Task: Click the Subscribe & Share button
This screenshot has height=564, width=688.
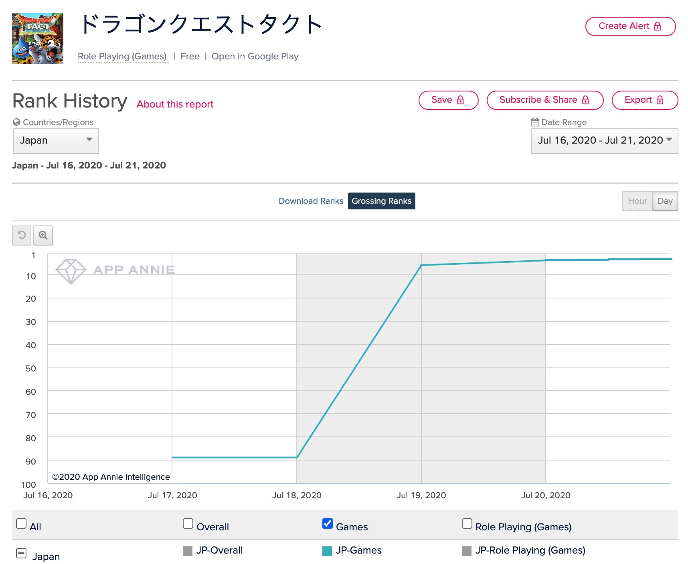Action: coord(545,100)
